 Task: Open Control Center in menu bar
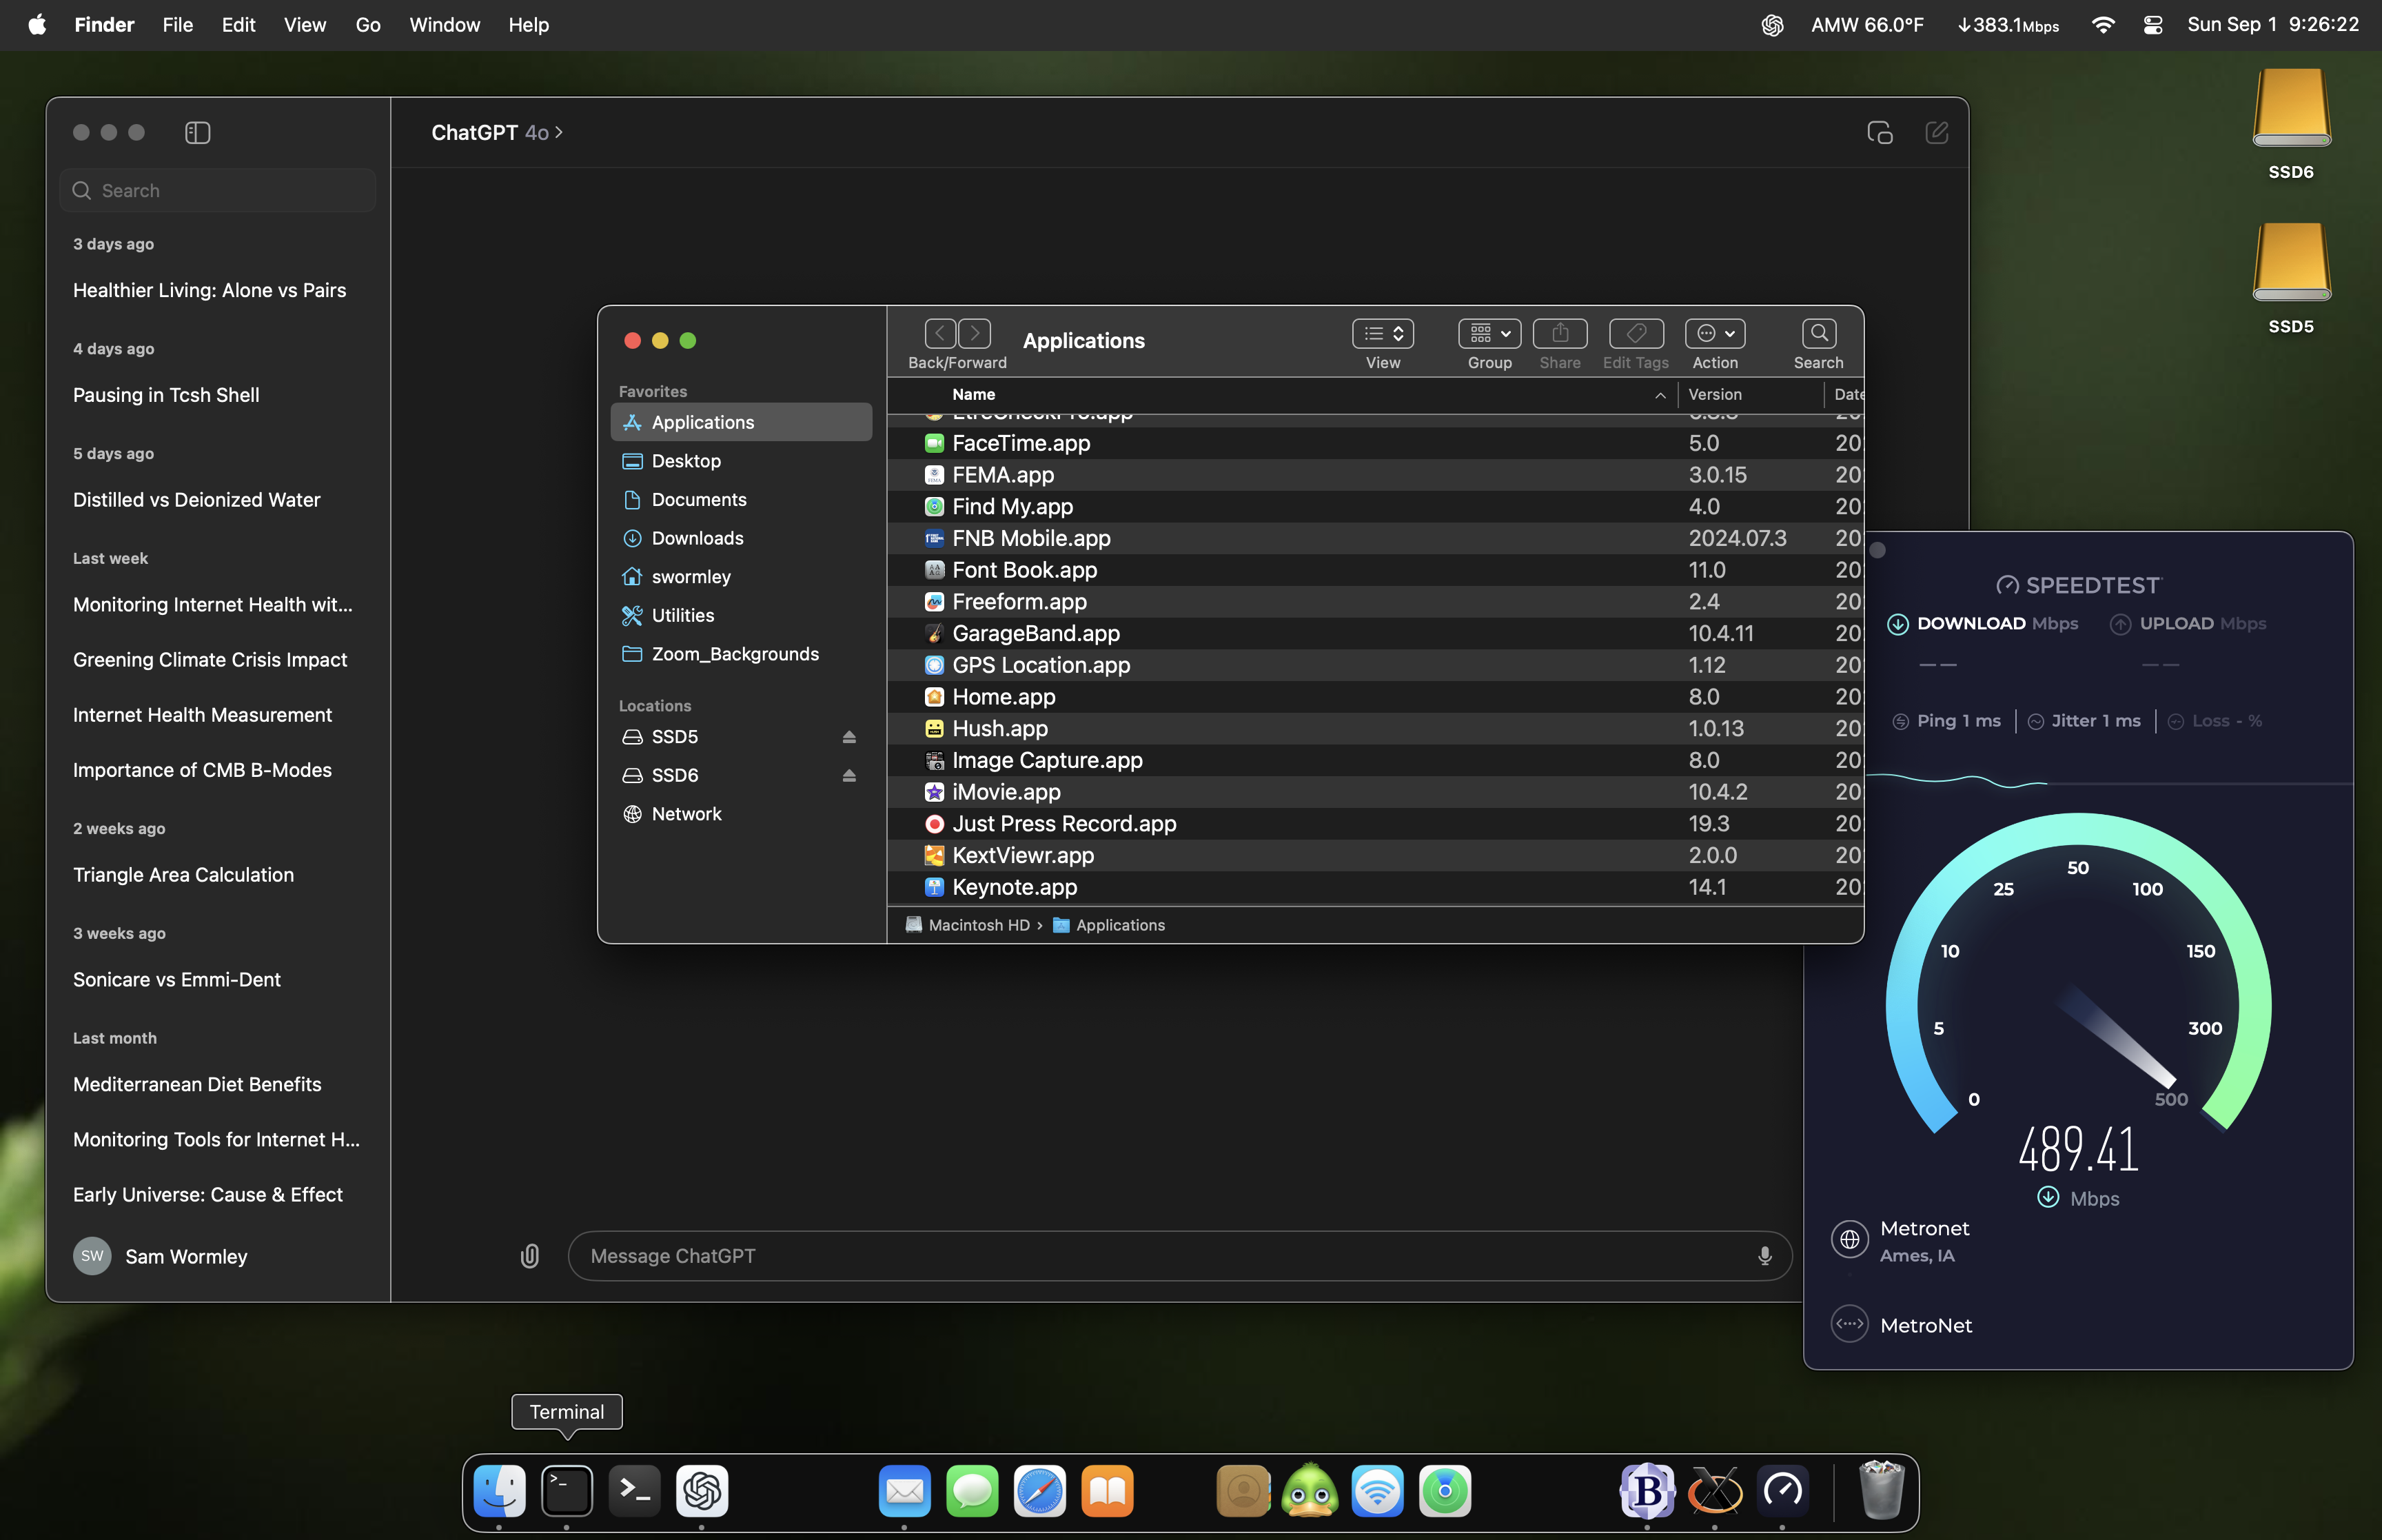(x=2153, y=25)
